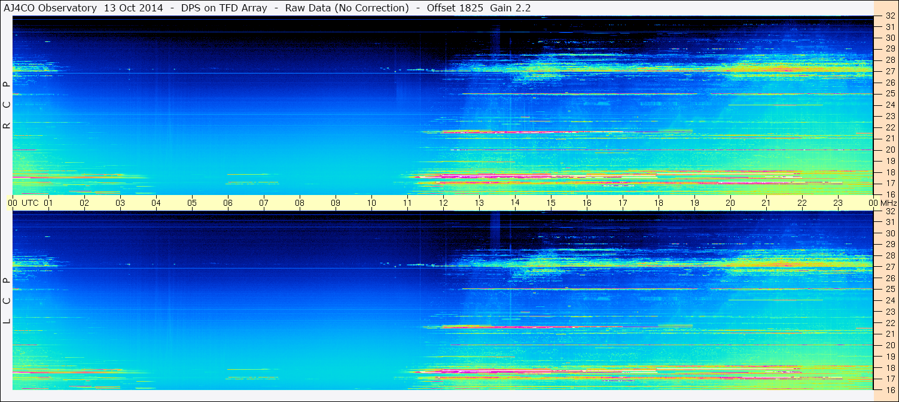Click the 13 hour label on time axis
Screen dimensions: 899x402
tap(479, 203)
